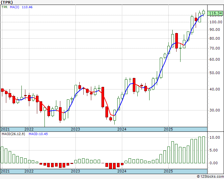224x179 pixels.
Task: Click the 60.00 price axis label
Action: 214,59
